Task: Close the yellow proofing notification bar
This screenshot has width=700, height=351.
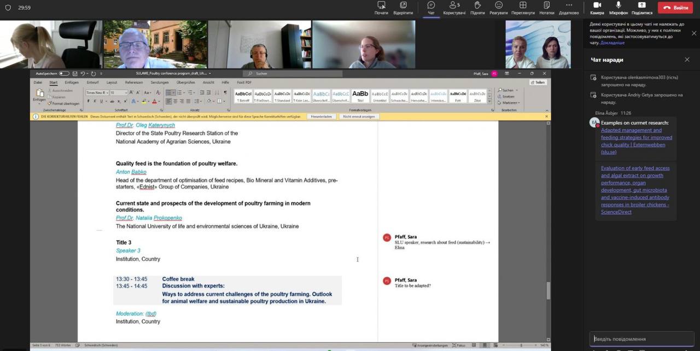Action: [x=547, y=116]
